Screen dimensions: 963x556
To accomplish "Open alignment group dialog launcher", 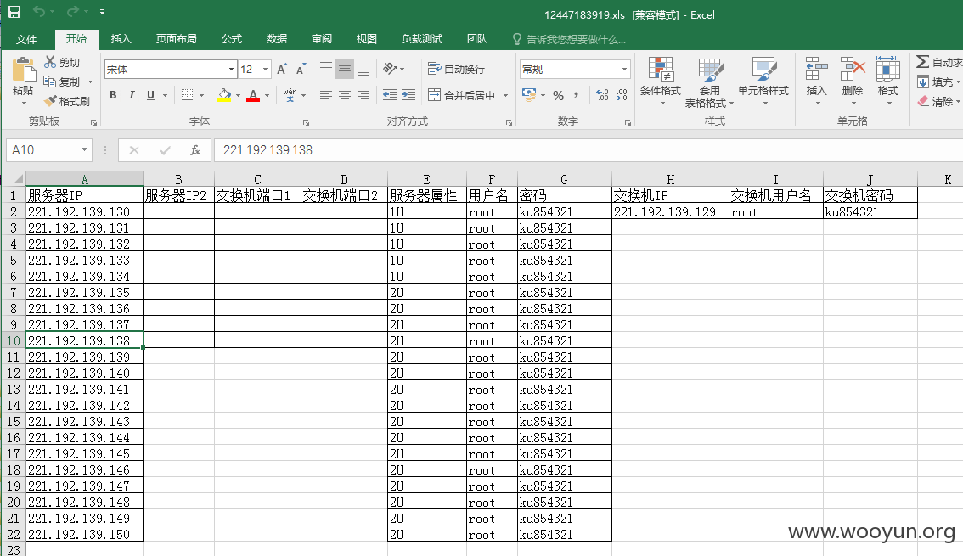I will pyautogui.click(x=509, y=123).
